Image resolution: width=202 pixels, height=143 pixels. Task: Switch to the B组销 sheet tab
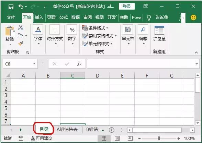(x=92, y=129)
